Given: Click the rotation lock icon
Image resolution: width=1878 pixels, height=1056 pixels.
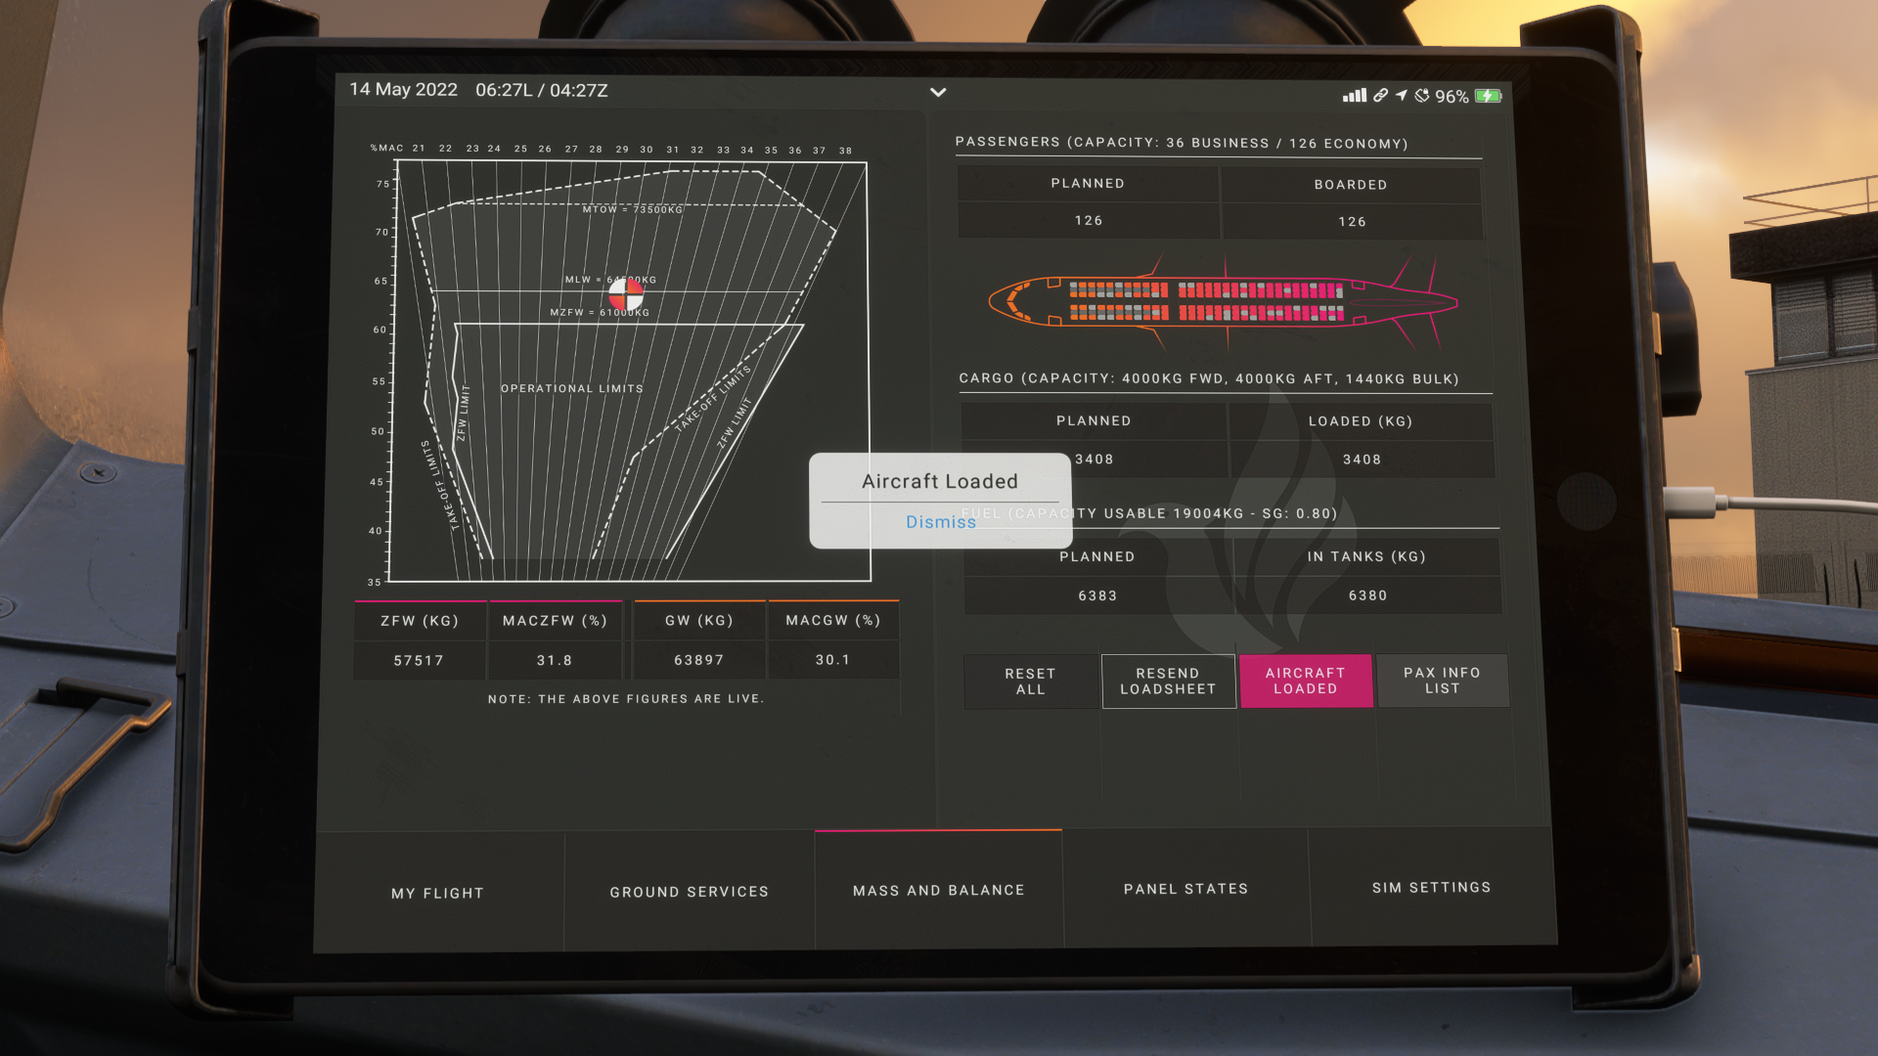Looking at the screenshot, I should (x=1422, y=96).
